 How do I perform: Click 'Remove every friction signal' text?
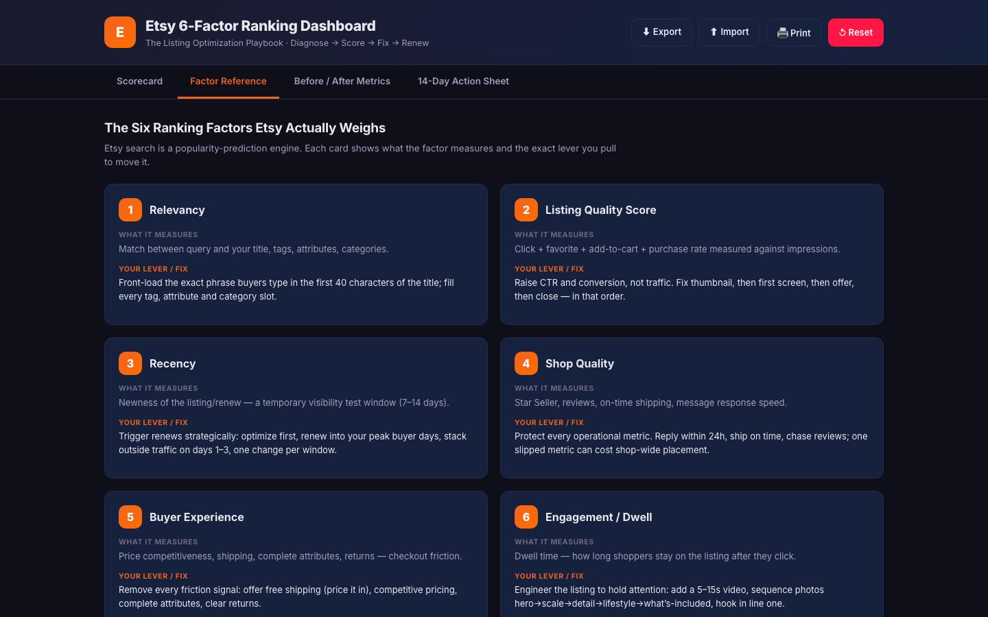tap(287, 596)
